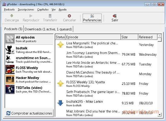166x121 pixels.
Task: Click the Transferir device icon
Action: point(50,16)
